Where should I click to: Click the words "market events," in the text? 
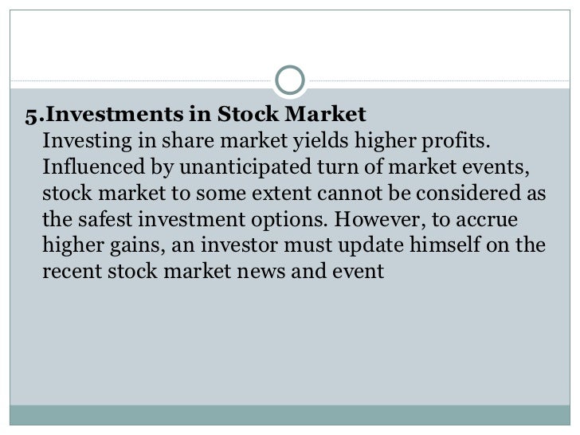(459, 167)
